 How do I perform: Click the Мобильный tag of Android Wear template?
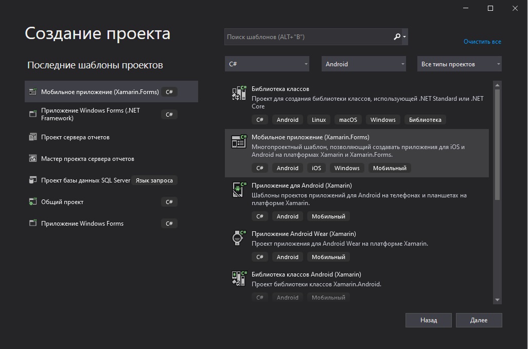point(328,257)
